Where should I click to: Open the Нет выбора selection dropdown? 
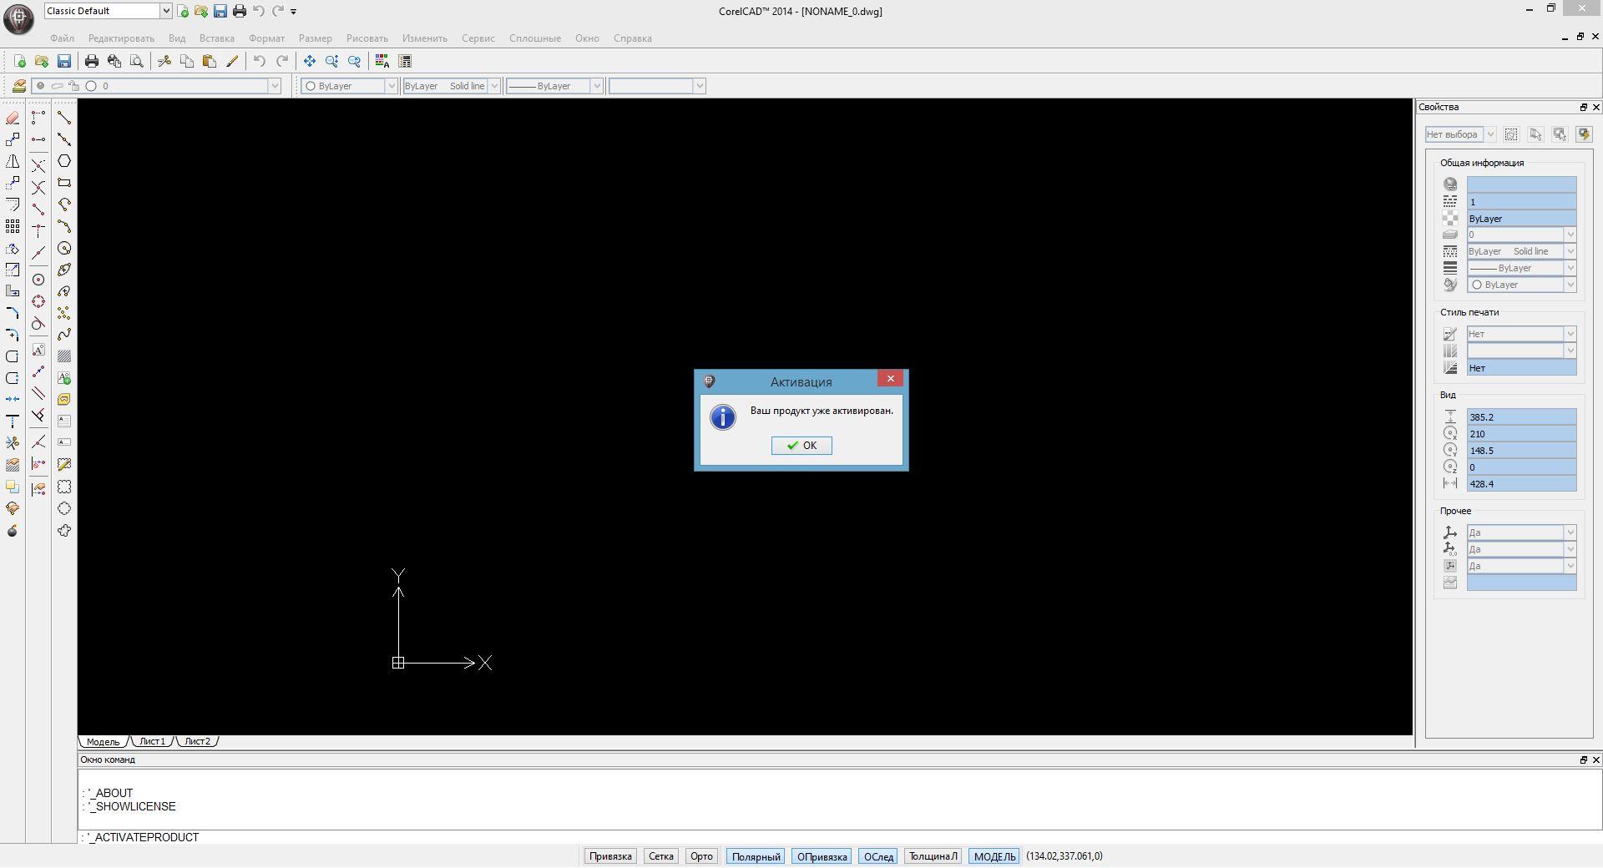point(1489,134)
